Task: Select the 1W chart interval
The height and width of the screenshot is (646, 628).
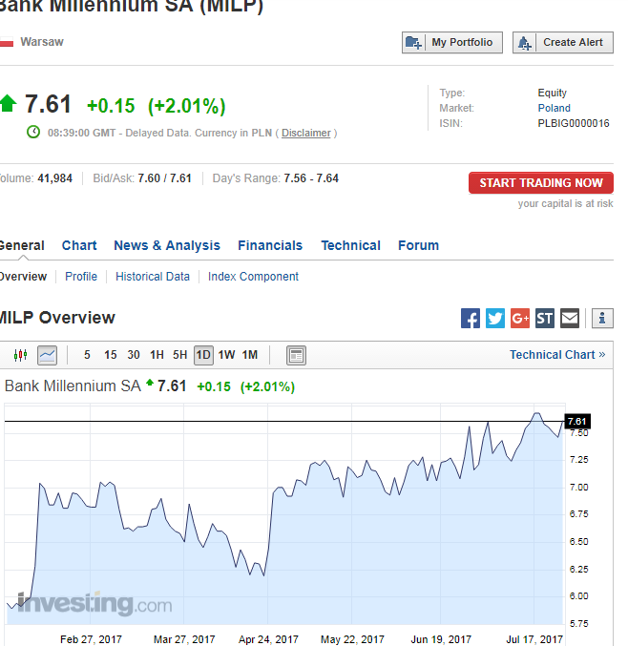Action: coord(226,355)
